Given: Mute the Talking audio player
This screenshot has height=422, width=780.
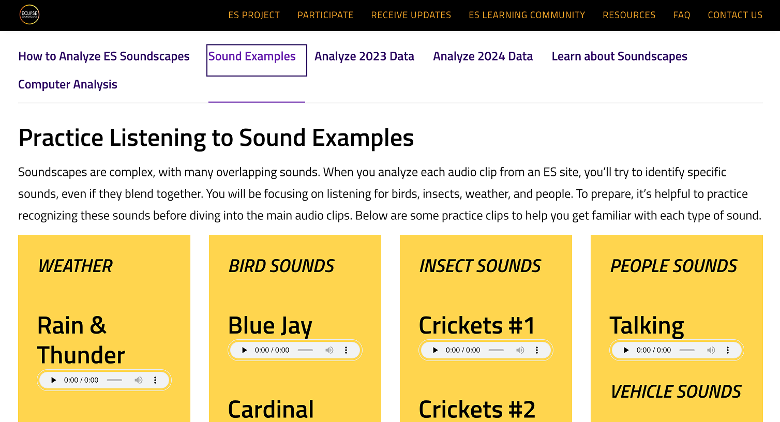Looking at the screenshot, I should pos(711,350).
